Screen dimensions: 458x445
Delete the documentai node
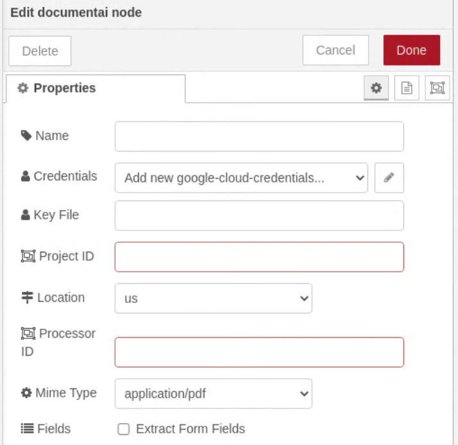pyautogui.click(x=40, y=51)
